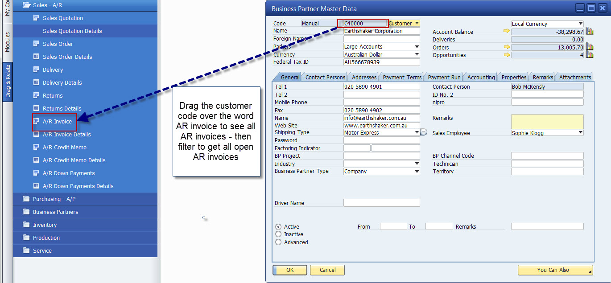
Task: Select the Inactive radio button
Action: click(278, 234)
